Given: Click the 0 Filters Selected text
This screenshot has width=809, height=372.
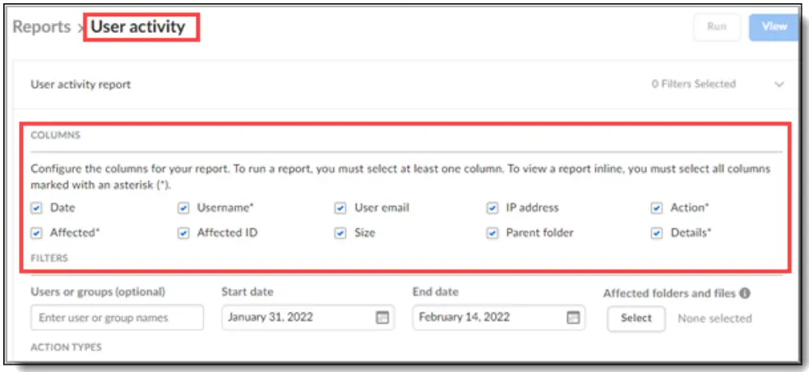Looking at the screenshot, I should point(693,84).
